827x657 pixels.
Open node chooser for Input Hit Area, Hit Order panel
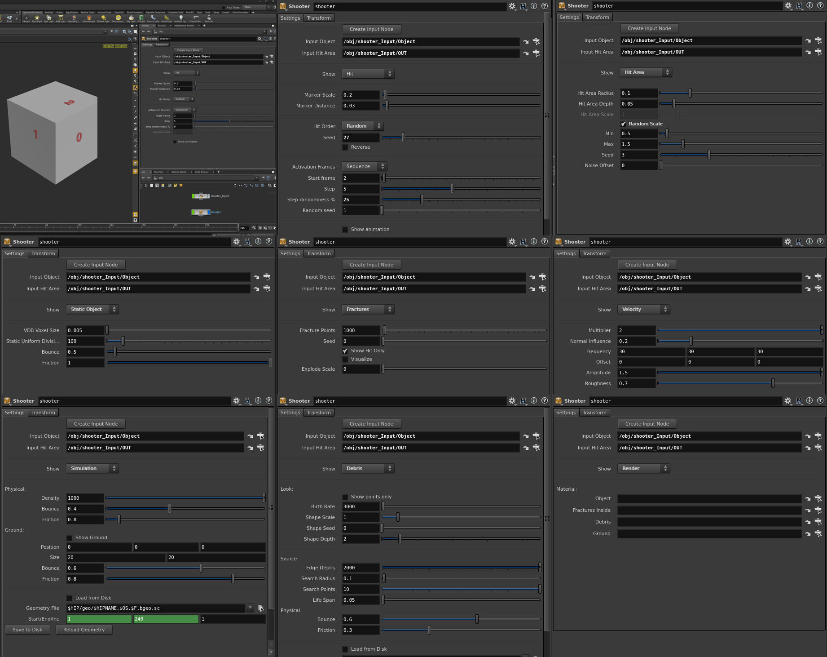click(x=536, y=53)
